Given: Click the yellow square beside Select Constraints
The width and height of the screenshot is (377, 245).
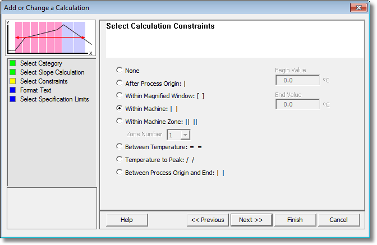Looking at the screenshot, I should (x=13, y=81).
